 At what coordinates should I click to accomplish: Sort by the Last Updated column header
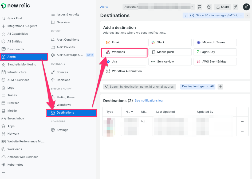[x=166, y=112]
